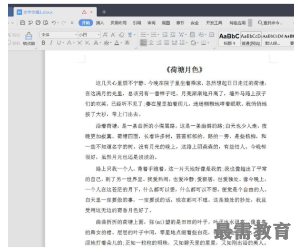Click the export to PDF icon
The width and height of the screenshot is (294, 252).
[30, 23]
